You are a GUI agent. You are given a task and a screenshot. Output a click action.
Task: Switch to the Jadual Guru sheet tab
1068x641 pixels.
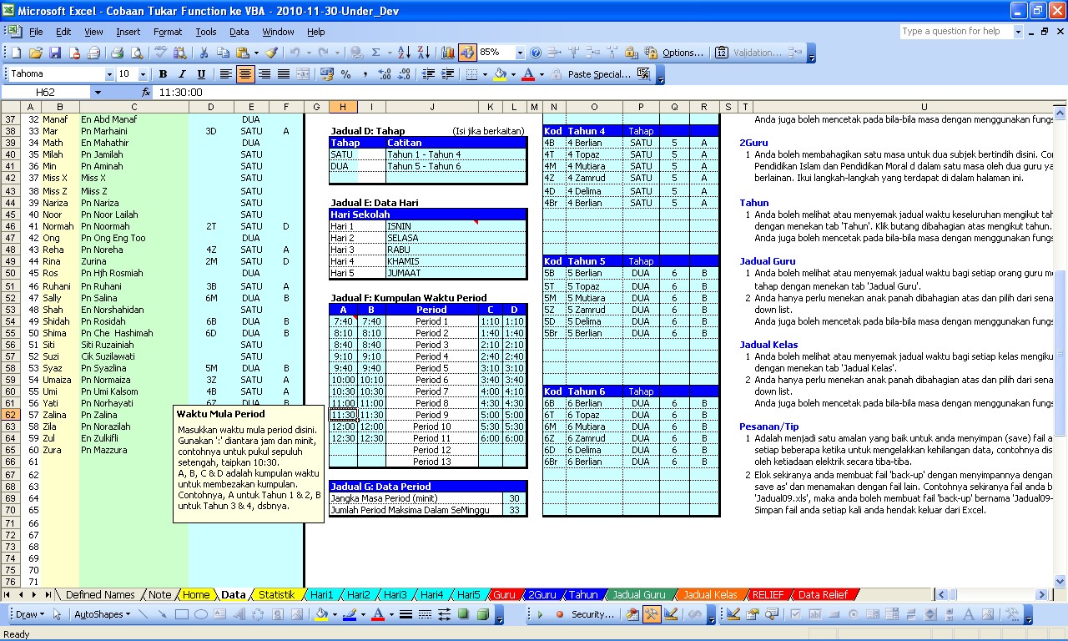tap(638, 595)
